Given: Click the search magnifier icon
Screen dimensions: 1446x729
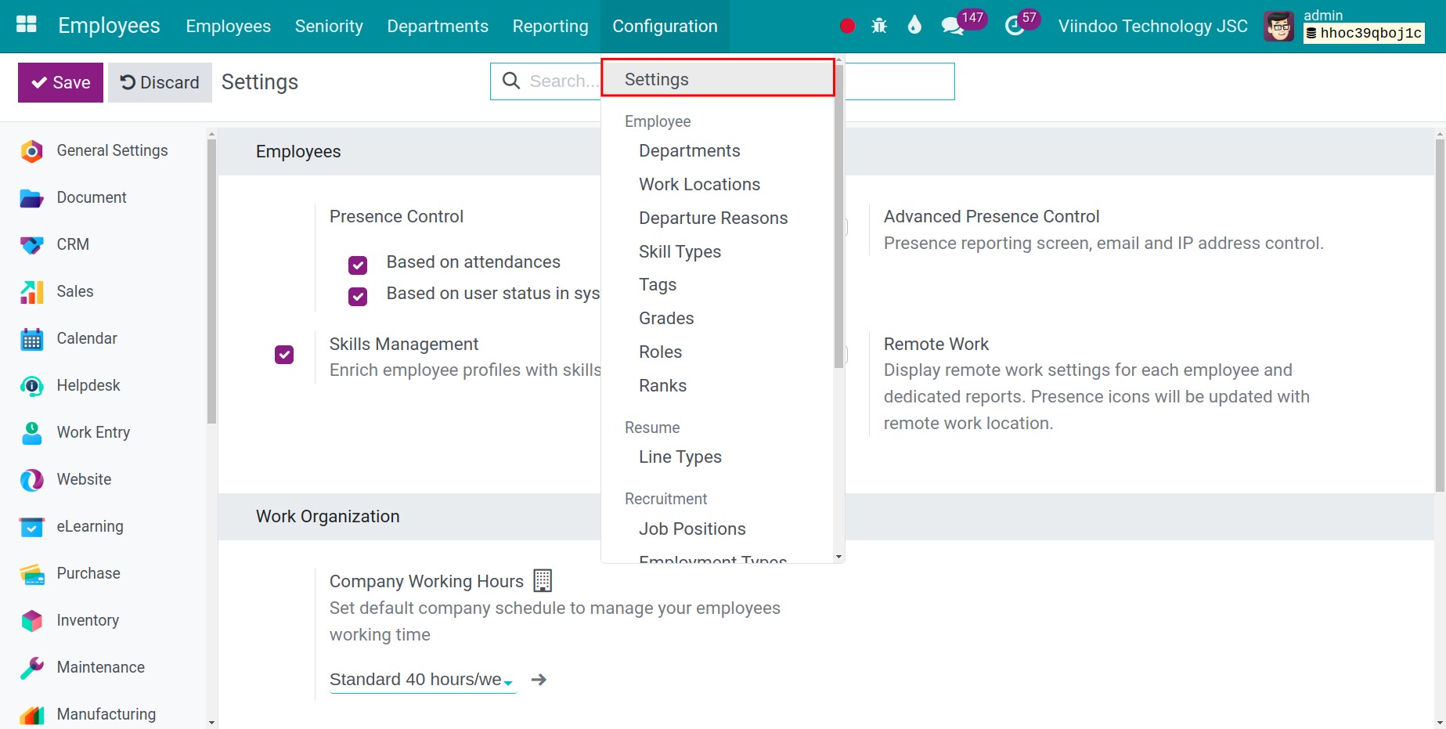Looking at the screenshot, I should [x=510, y=81].
